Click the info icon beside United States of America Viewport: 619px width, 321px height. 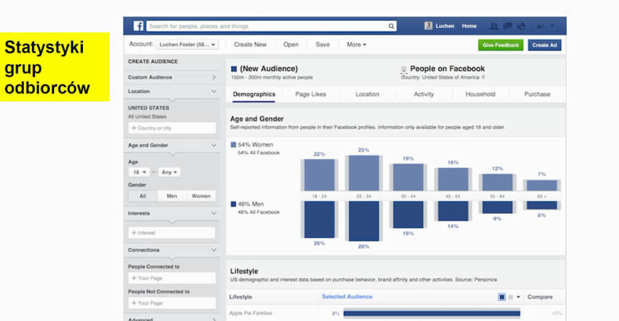pos(483,77)
